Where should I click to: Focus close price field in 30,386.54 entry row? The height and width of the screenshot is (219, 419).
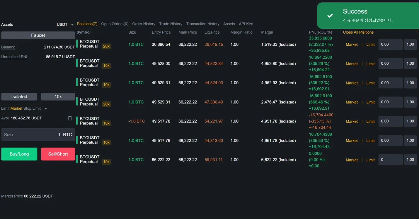(391, 44)
